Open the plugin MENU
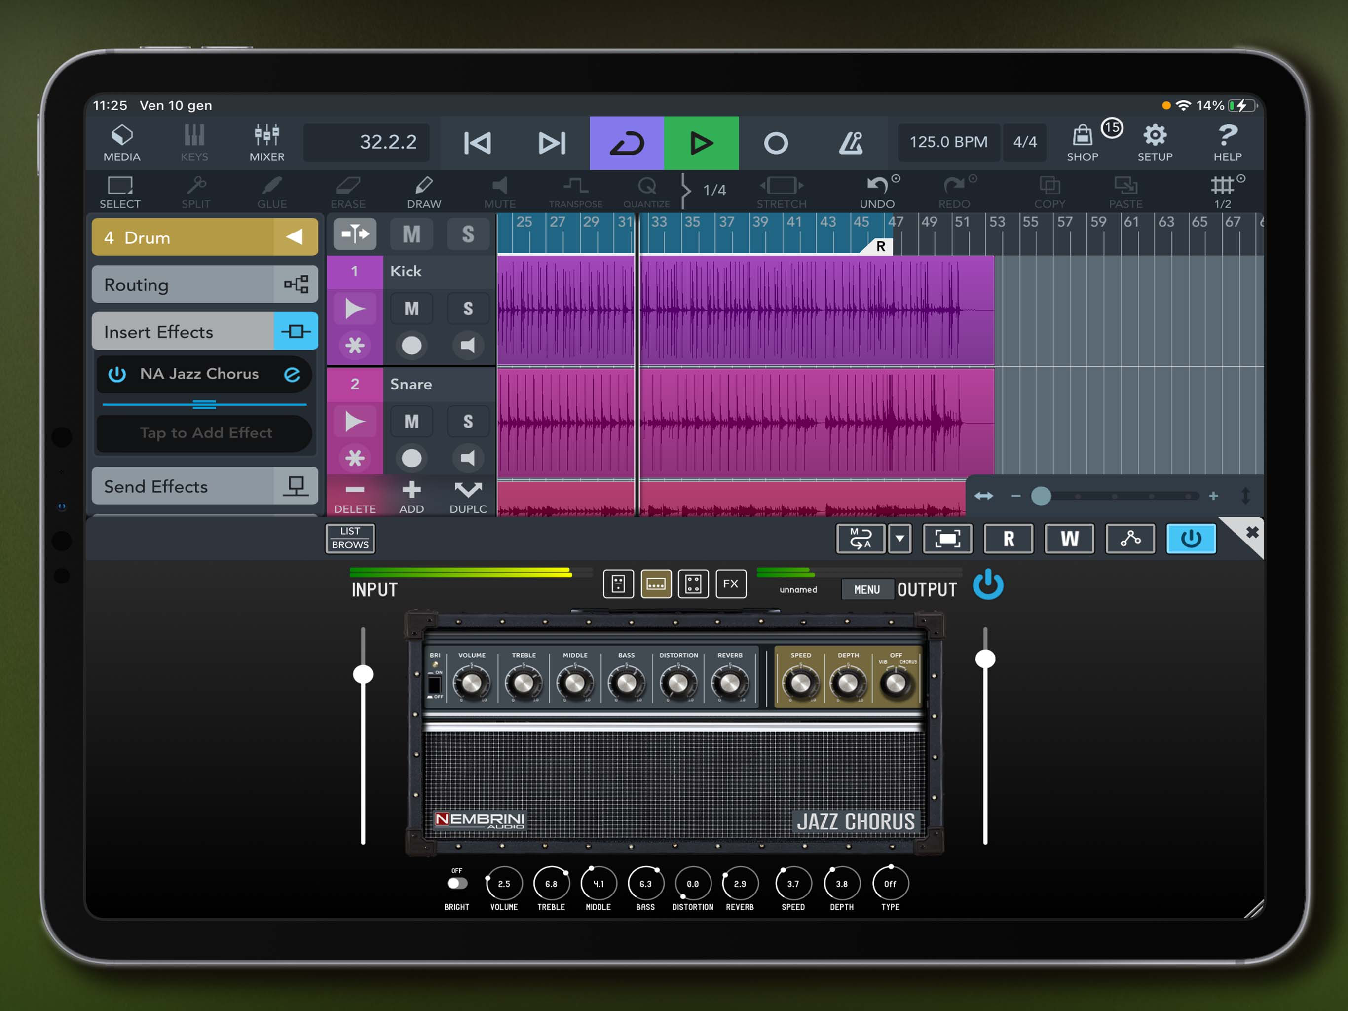 [866, 589]
